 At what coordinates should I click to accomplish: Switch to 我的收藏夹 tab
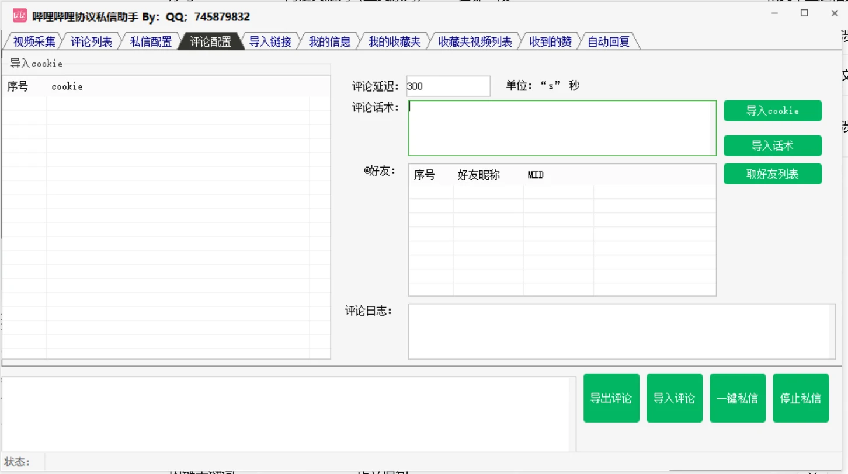pos(395,41)
